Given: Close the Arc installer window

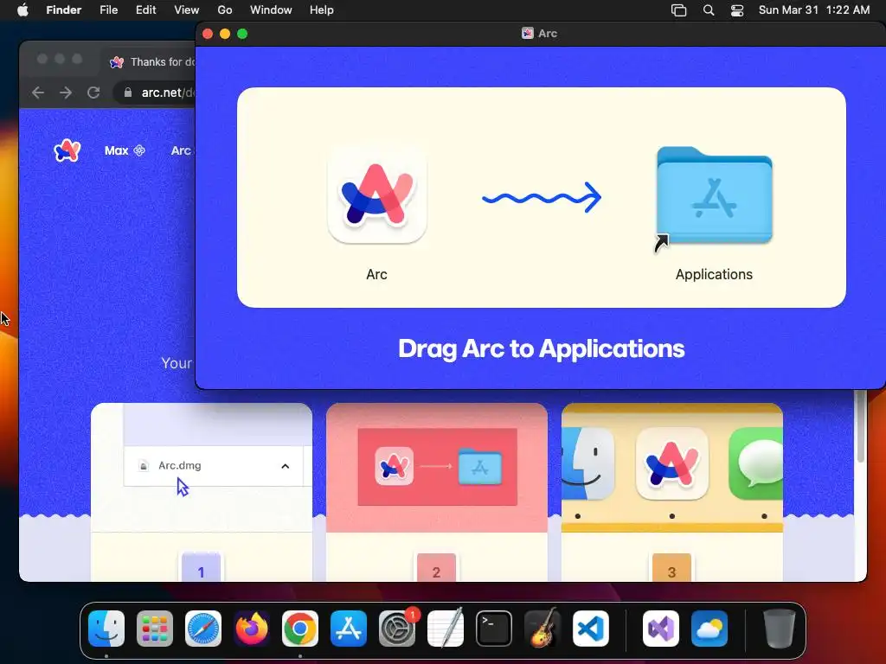Looking at the screenshot, I should click(x=208, y=34).
